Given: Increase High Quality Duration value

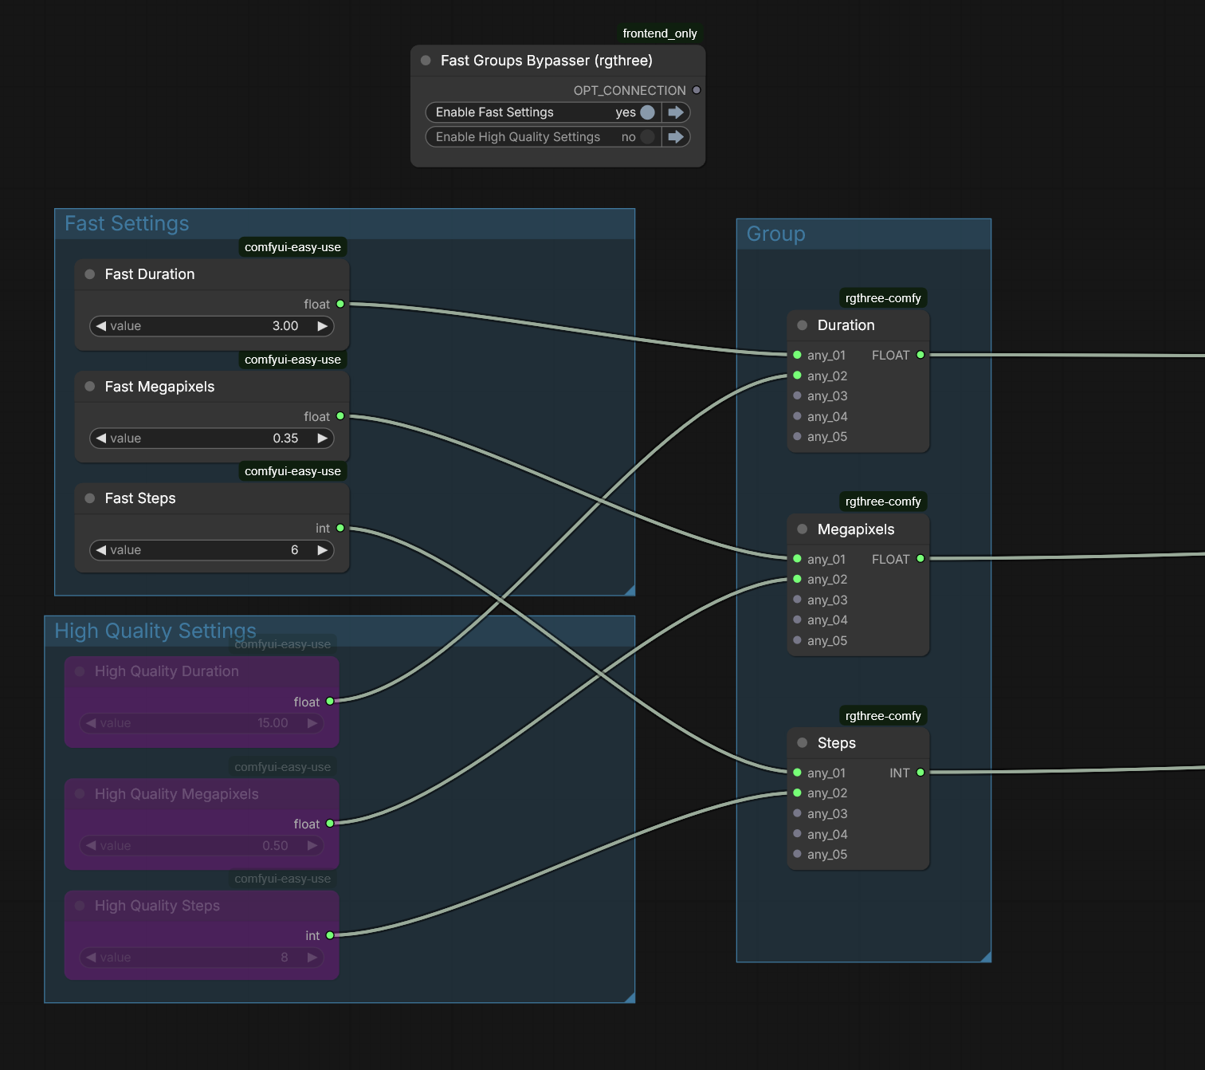Looking at the screenshot, I should click(312, 723).
